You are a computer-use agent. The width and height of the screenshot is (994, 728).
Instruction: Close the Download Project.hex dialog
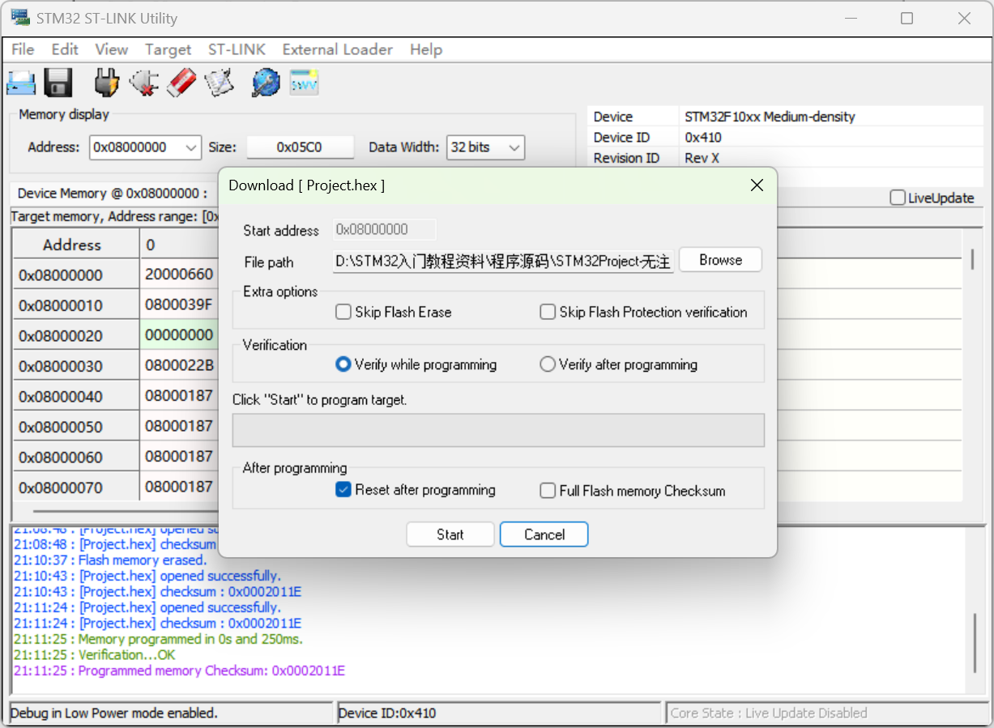pos(757,185)
